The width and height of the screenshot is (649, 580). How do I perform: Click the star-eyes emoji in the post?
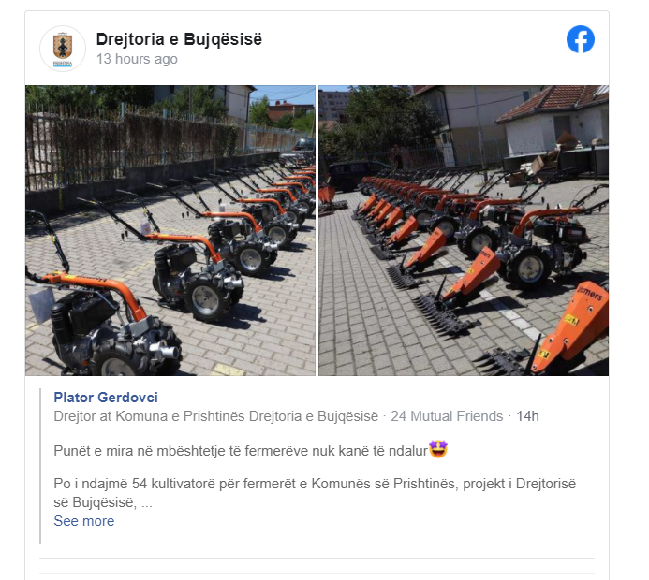[x=438, y=449]
